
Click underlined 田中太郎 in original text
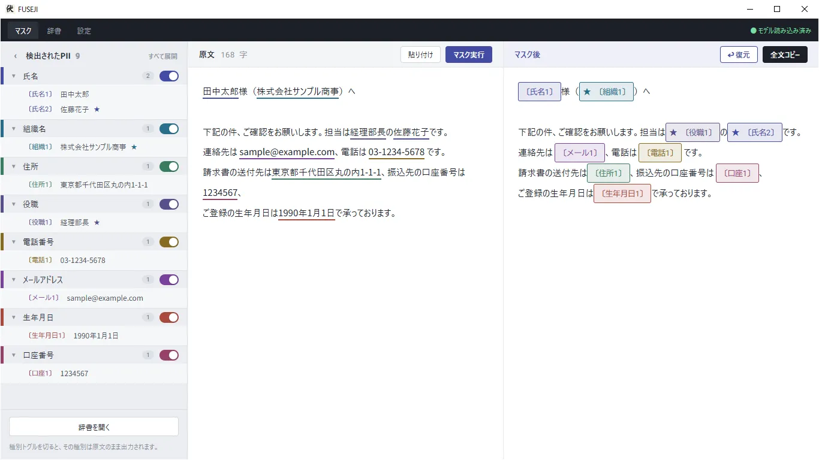pyautogui.click(x=221, y=92)
